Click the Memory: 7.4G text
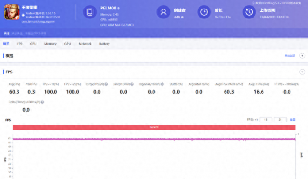This screenshot has height=179, width=308. 109,15
